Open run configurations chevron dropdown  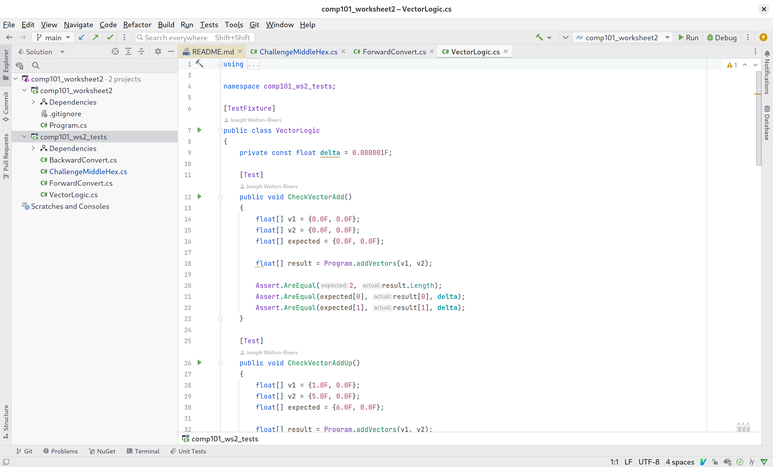[565, 37]
